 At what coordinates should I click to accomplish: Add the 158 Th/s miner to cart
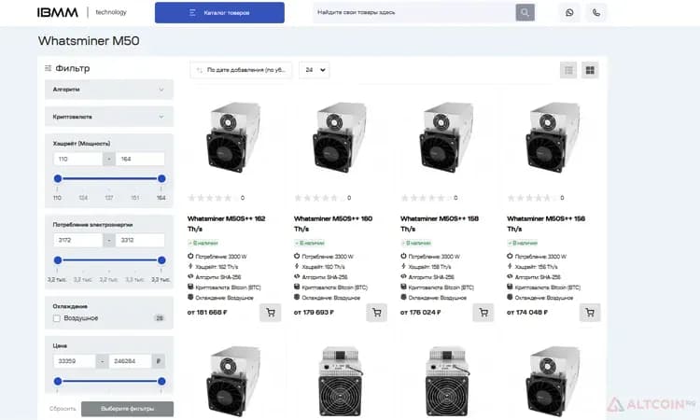[483, 313]
